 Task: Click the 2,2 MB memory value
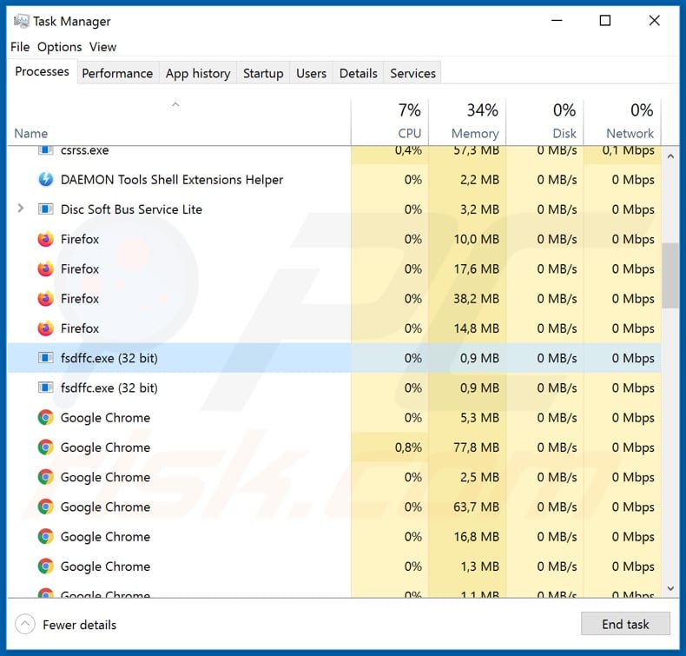tap(479, 180)
